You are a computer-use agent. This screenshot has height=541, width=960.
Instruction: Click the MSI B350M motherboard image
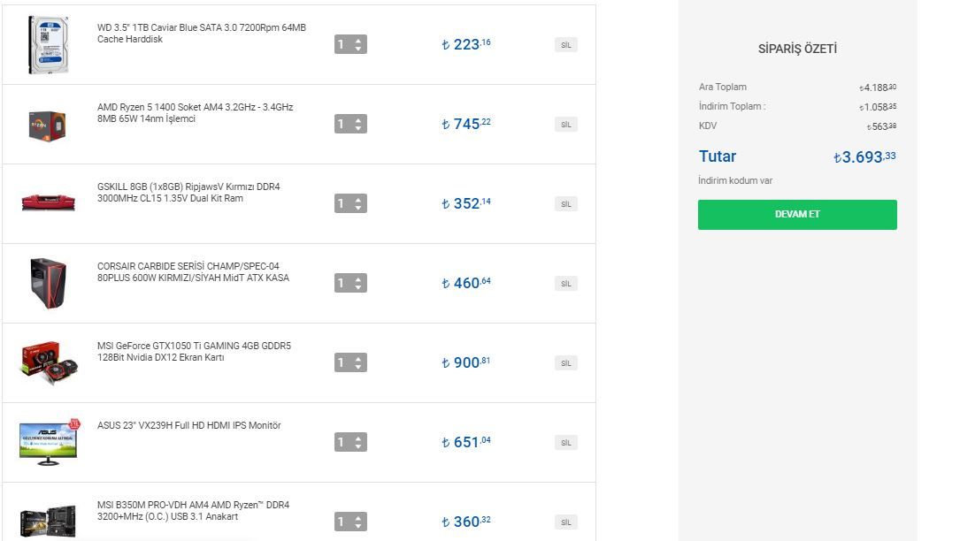click(49, 520)
